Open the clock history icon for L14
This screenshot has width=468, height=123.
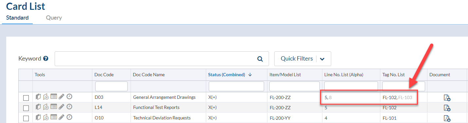[69, 107]
